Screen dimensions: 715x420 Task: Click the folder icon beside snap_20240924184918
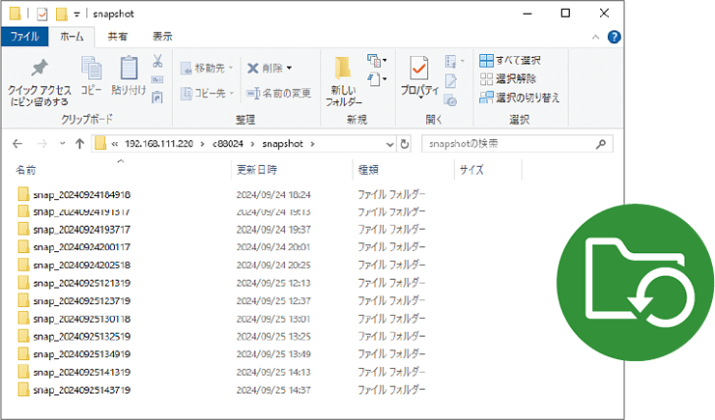click(x=24, y=194)
